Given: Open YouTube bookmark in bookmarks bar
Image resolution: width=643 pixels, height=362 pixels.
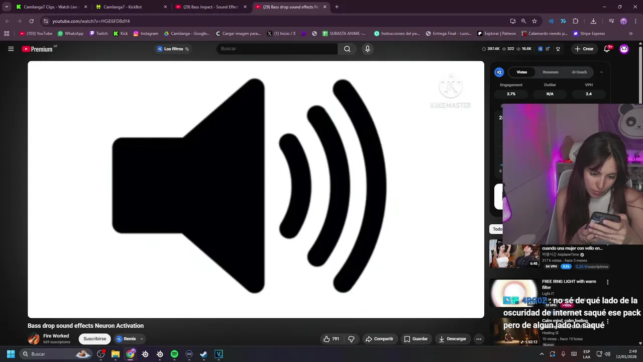Looking at the screenshot, I should pos(36,34).
